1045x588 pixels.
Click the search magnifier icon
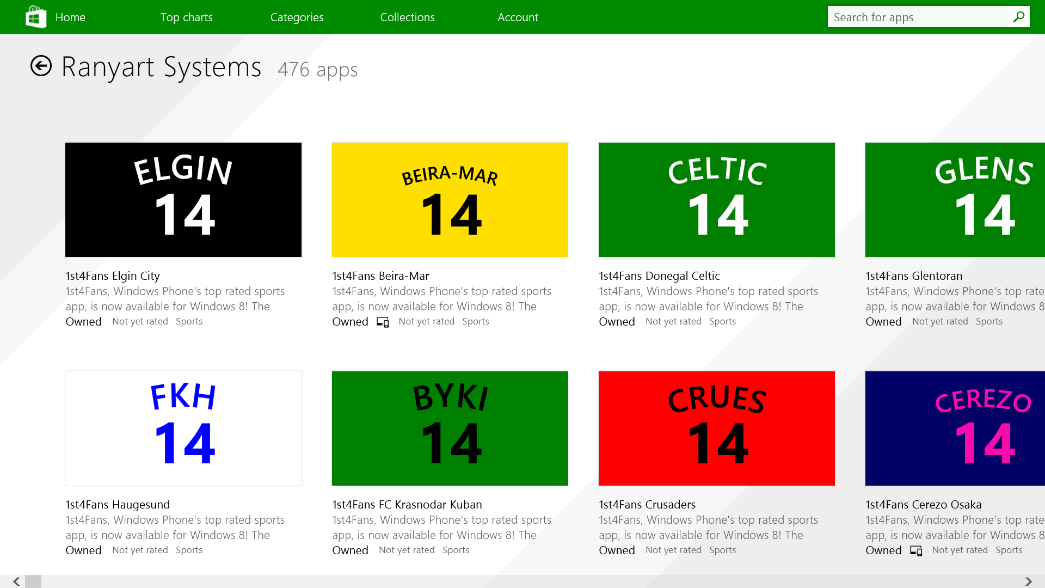click(x=1018, y=17)
